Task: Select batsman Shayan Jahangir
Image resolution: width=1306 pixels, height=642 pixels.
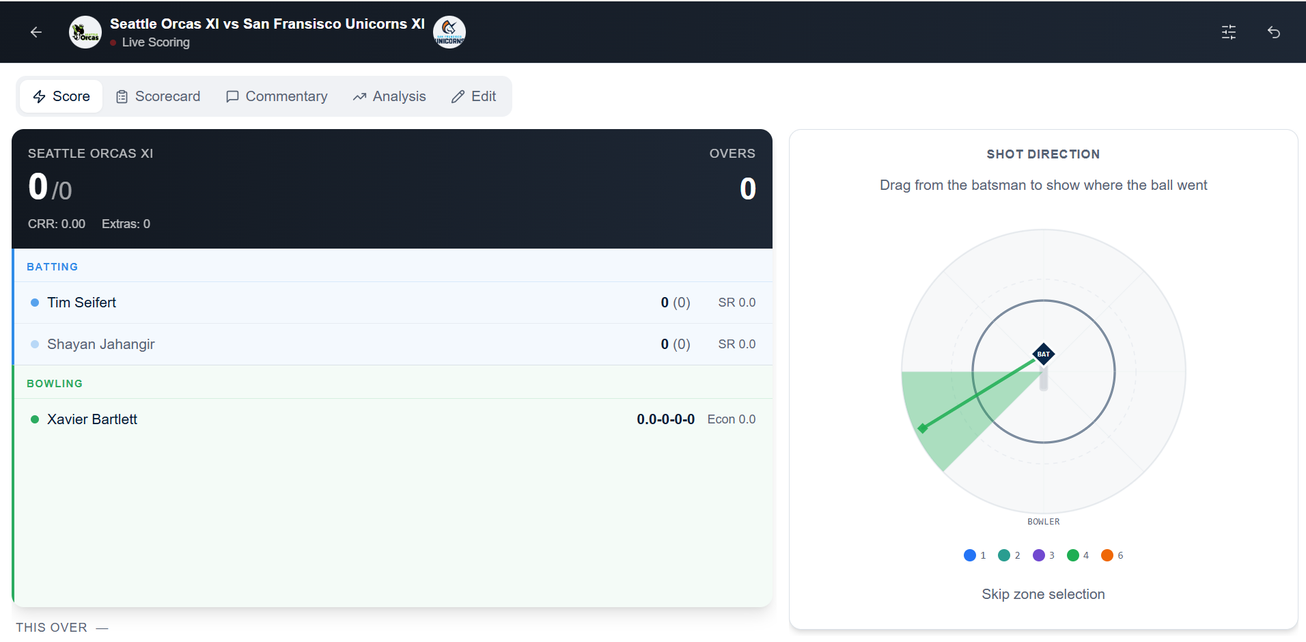Action: point(393,344)
